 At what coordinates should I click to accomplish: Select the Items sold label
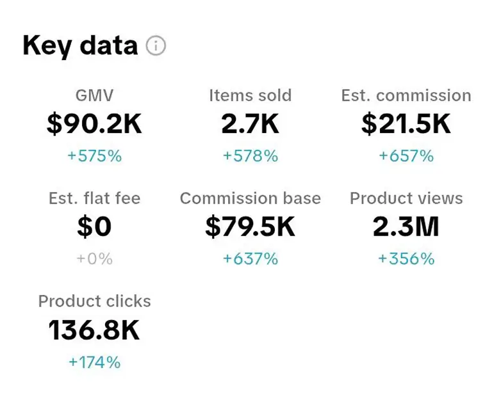[250, 96]
